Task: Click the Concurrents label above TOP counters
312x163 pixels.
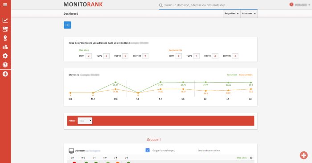Action: 175,50
